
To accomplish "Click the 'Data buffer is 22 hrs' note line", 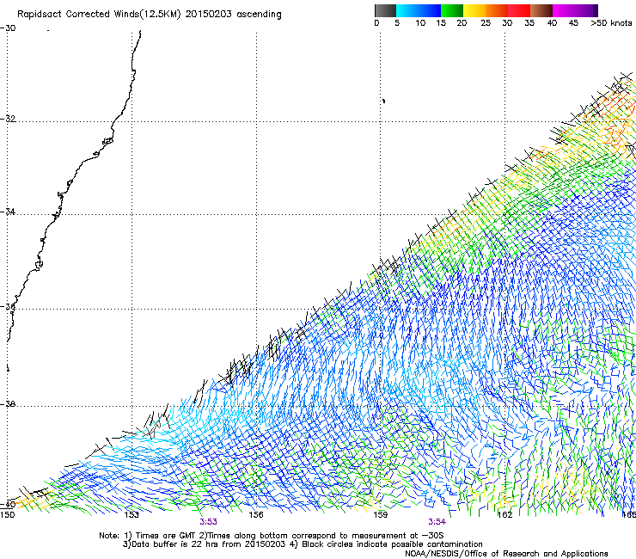I will 303,544.
